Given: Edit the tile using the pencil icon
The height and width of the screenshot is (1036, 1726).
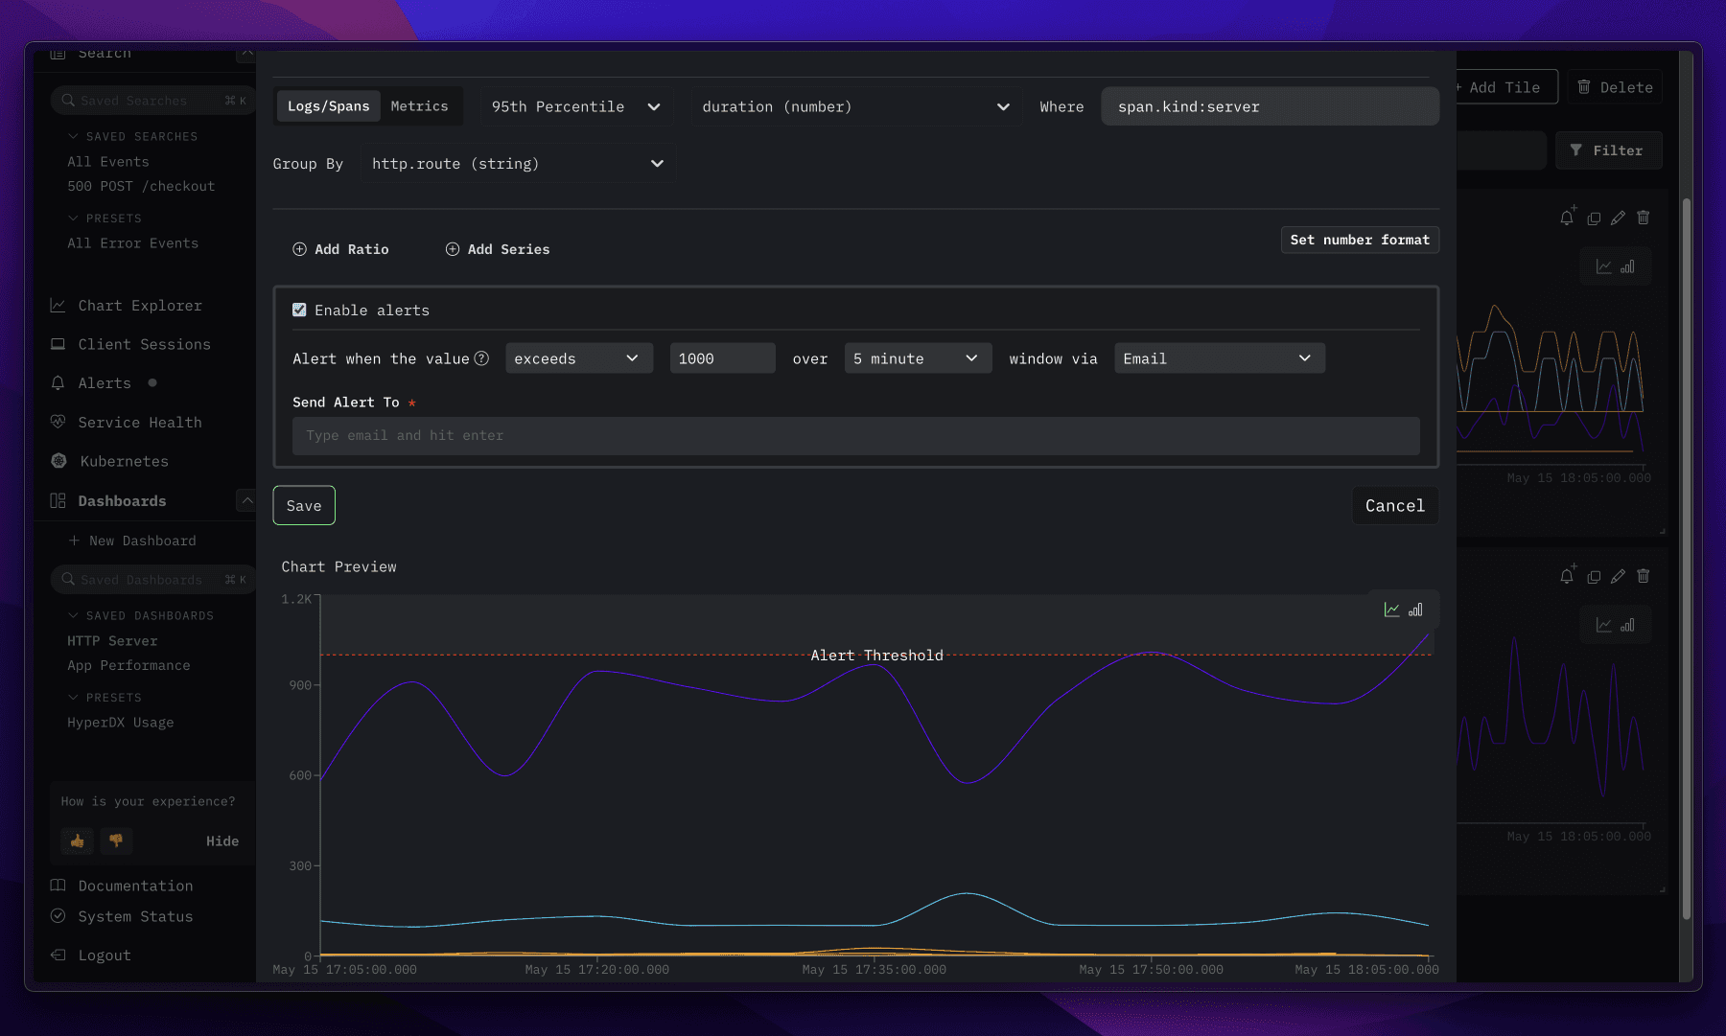Looking at the screenshot, I should pos(1618,218).
